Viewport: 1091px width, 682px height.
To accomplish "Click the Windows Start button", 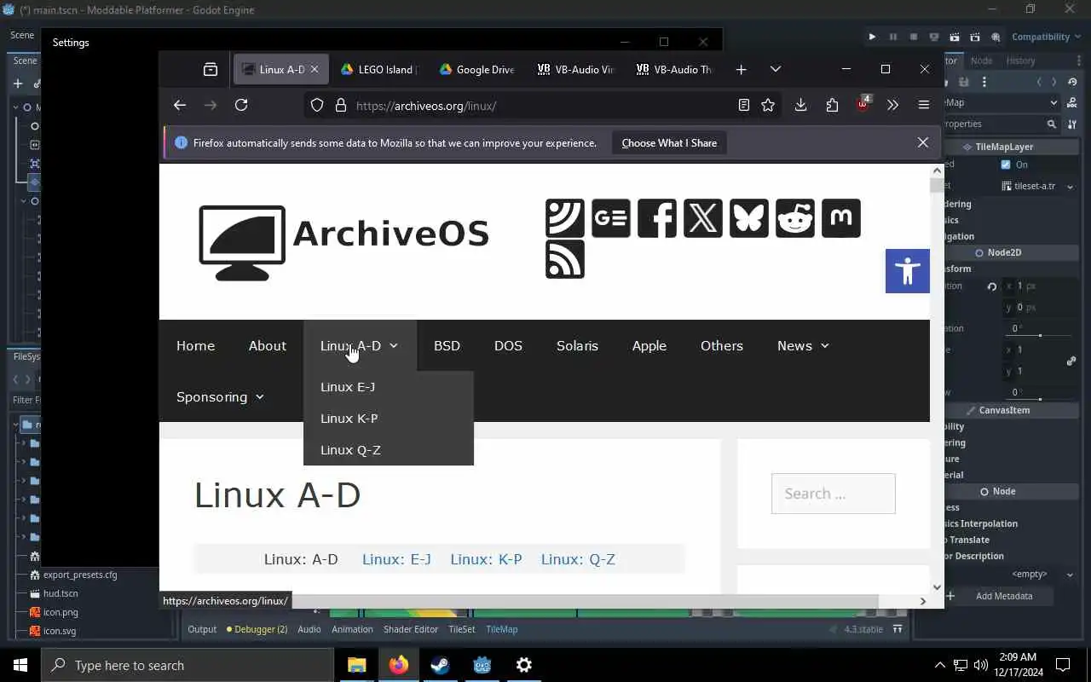I will pyautogui.click(x=20, y=665).
